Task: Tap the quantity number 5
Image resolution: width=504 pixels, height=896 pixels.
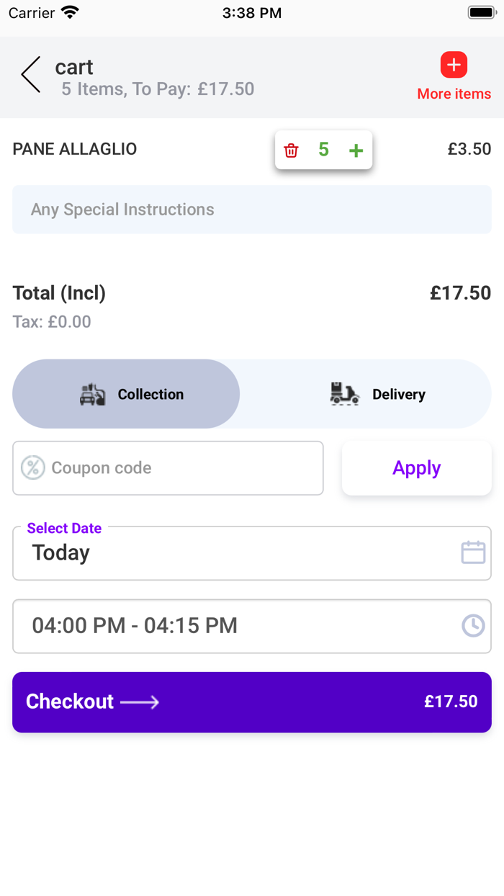Action: click(x=323, y=150)
